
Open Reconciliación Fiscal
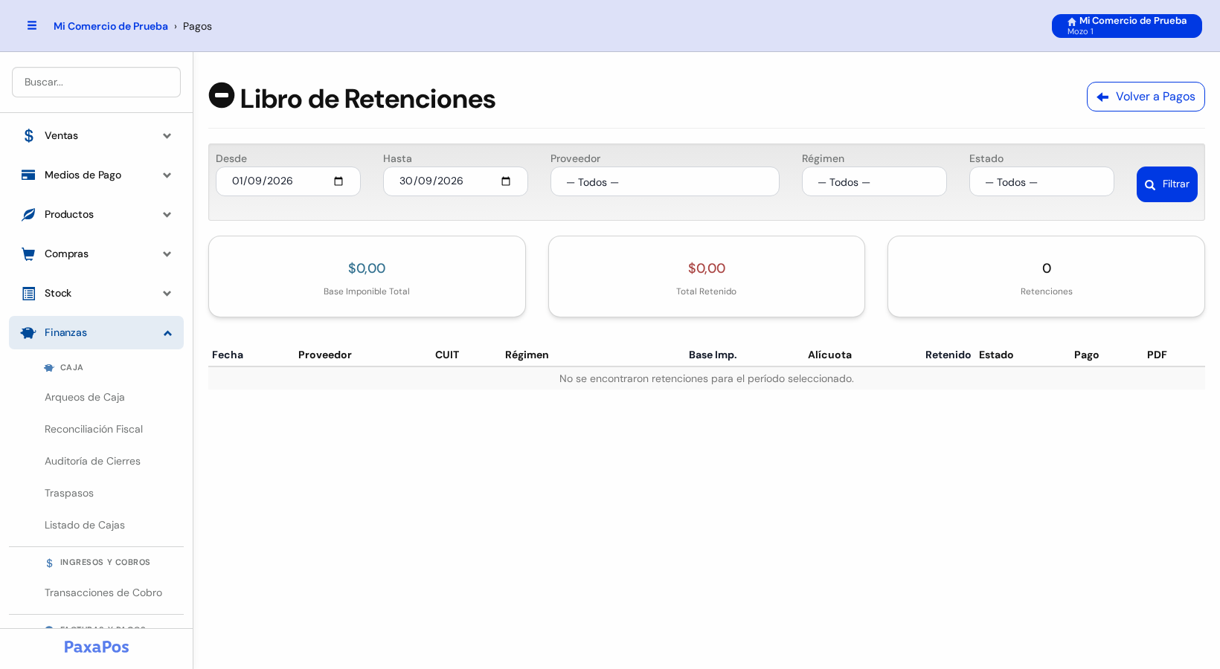(x=94, y=429)
